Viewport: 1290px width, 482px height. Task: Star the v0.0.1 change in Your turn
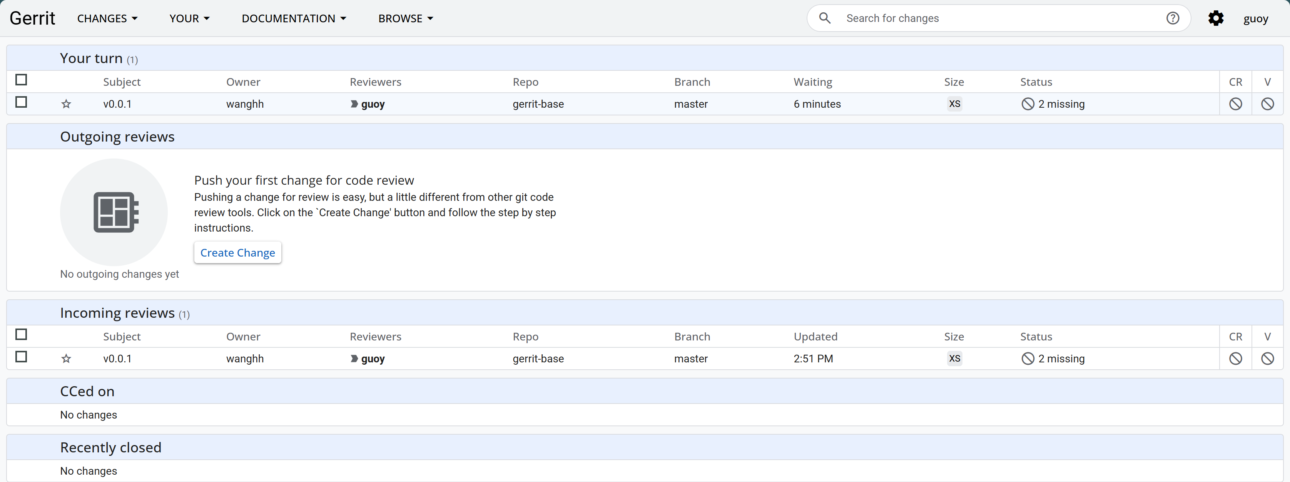point(66,104)
